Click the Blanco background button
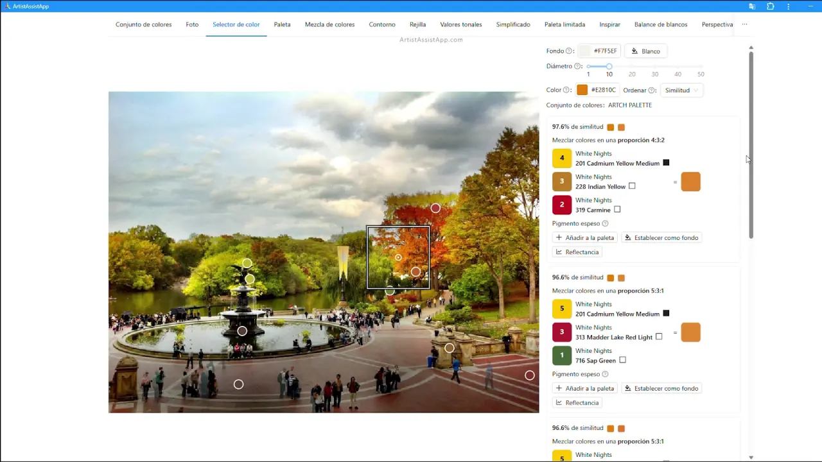Image resolution: width=822 pixels, height=462 pixels. pyautogui.click(x=645, y=51)
